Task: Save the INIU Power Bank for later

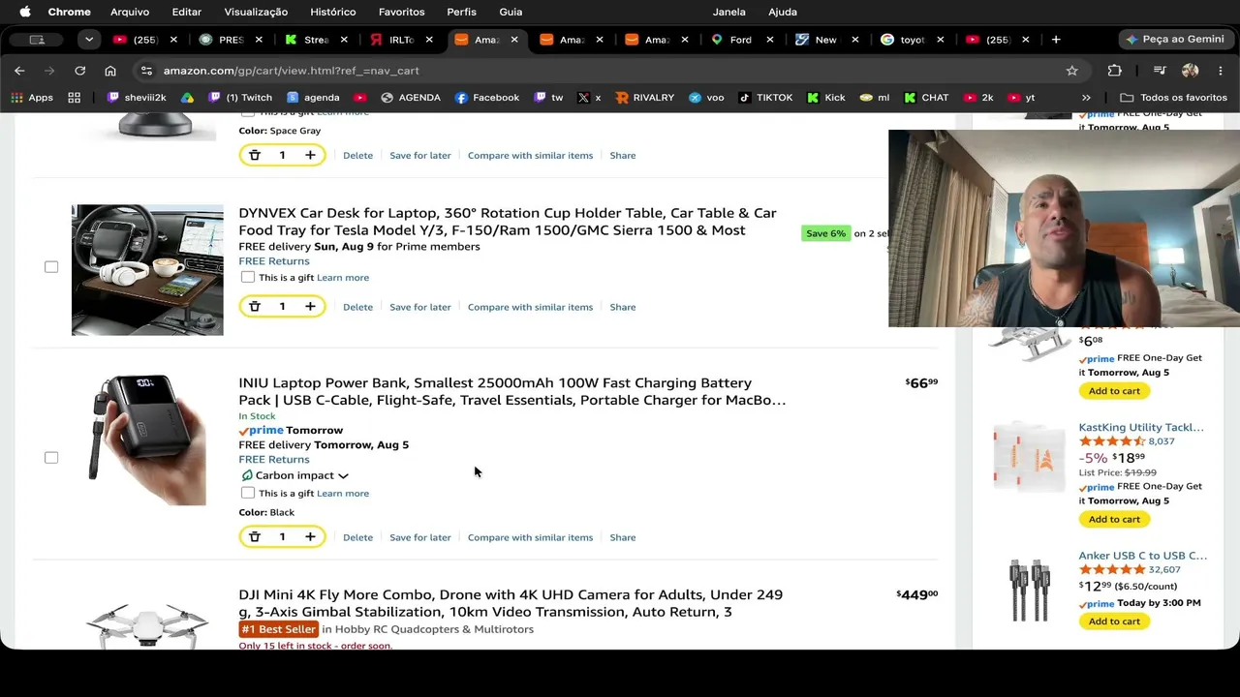Action: (x=420, y=537)
